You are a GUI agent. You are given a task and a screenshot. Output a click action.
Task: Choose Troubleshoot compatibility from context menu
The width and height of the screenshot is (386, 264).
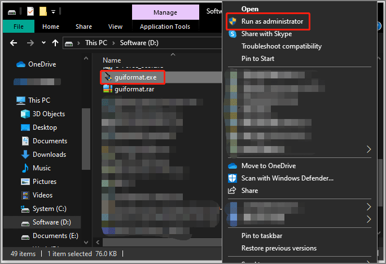click(x=281, y=46)
